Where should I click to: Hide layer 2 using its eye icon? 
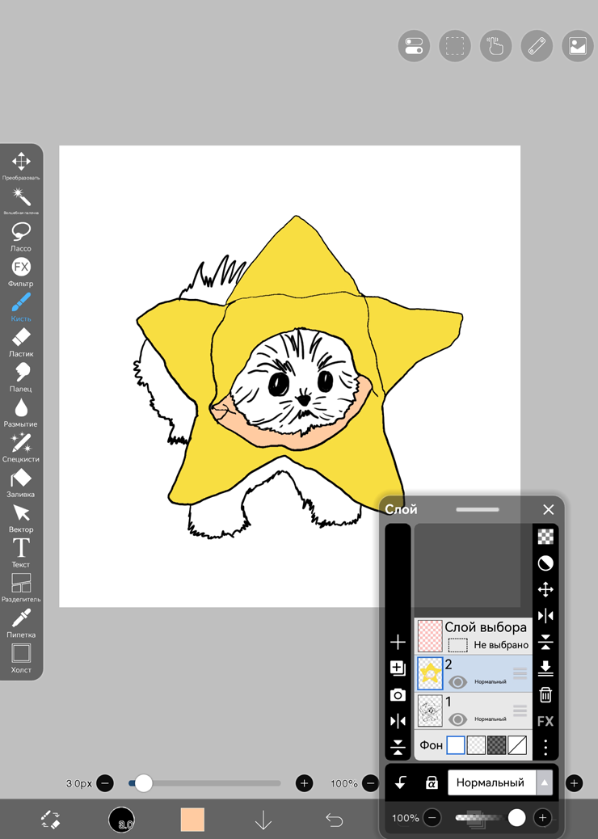click(x=457, y=681)
